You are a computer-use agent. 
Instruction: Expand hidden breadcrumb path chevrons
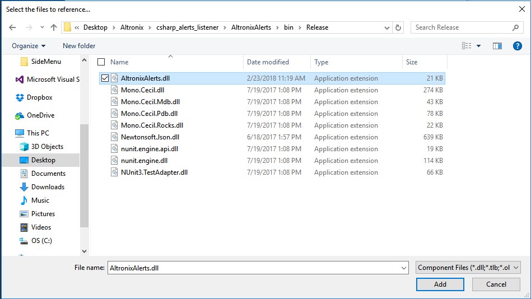click(77, 28)
